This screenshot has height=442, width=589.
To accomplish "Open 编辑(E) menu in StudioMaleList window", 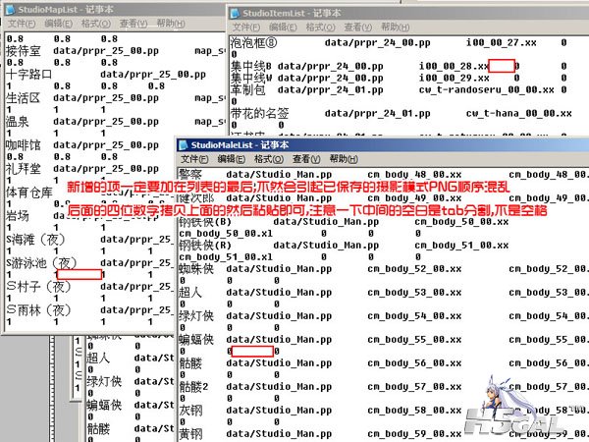I will tap(231, 159).
